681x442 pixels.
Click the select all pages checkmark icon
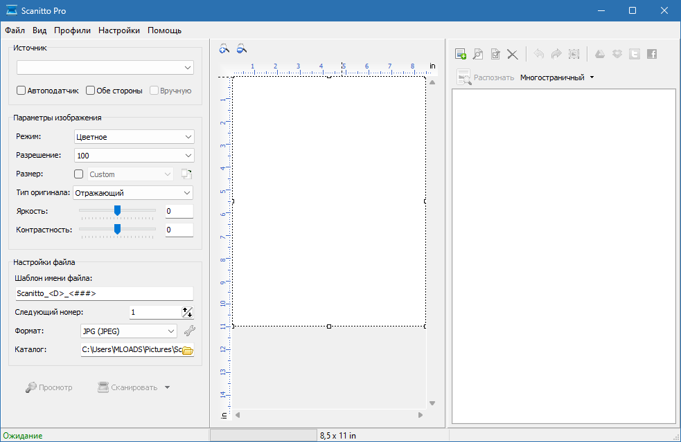tap(495, 54)
